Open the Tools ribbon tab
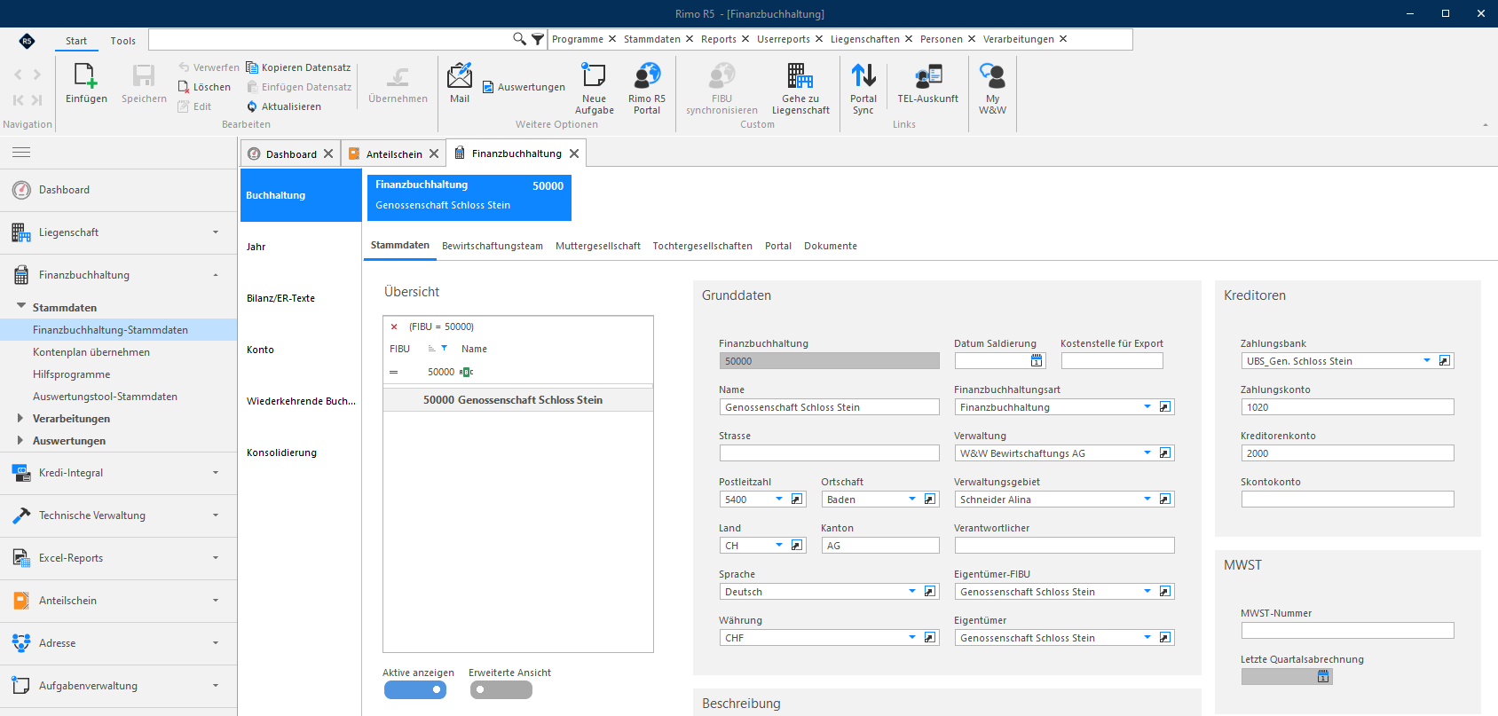1498x716 pixels. click(123, 41)
